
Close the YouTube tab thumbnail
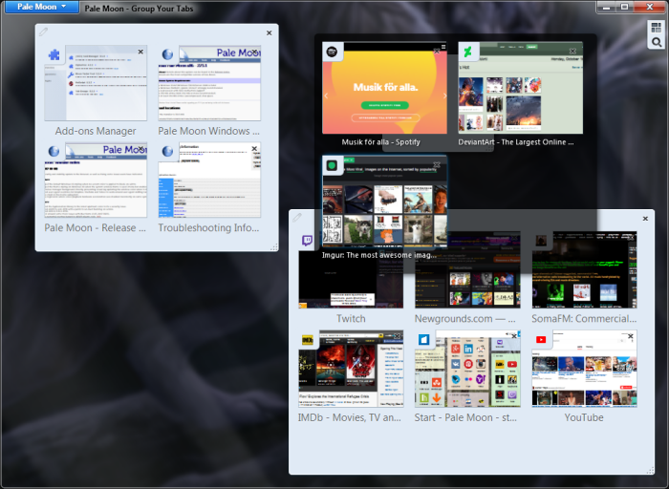pos(631,336)
